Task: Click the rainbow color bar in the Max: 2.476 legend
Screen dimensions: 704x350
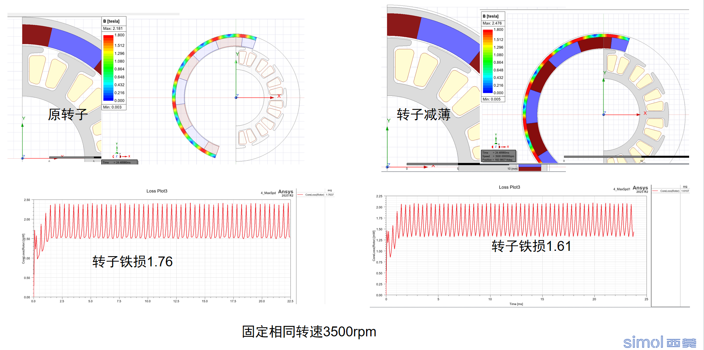Action: tap(488, 61)
